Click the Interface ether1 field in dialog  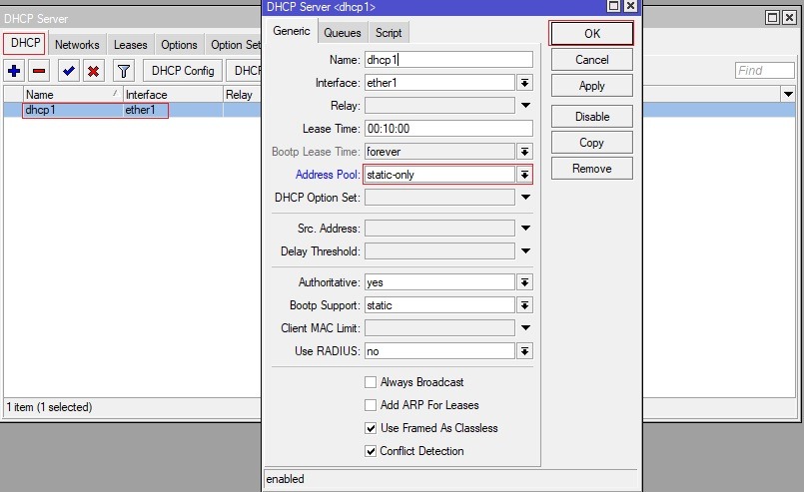tap(439, 83)
